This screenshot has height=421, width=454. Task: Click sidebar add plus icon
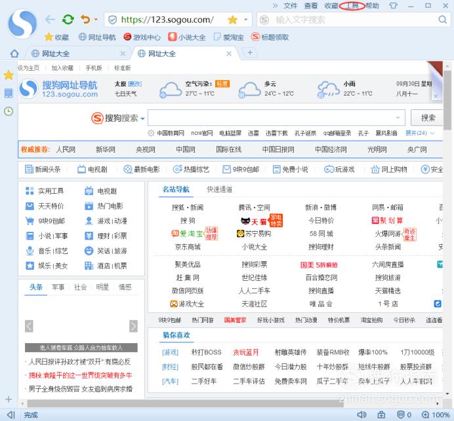tap(9, 399)
